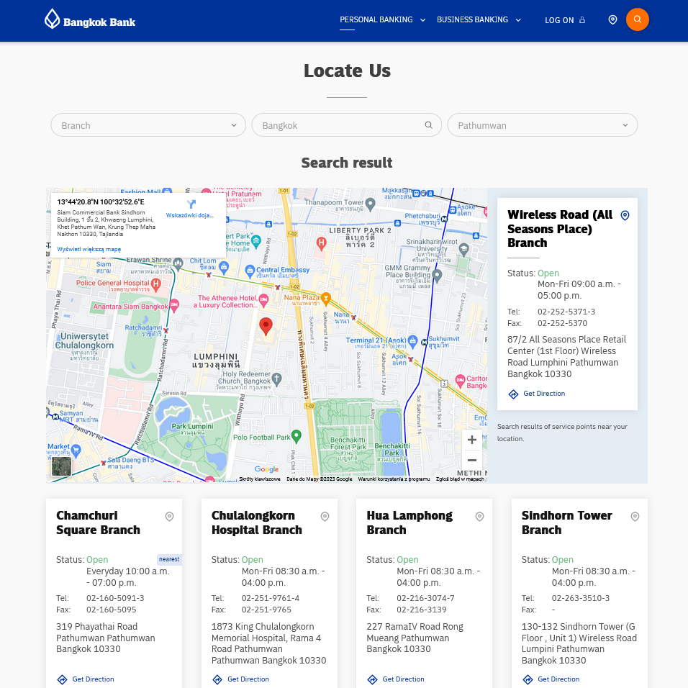Click map pin icon on Sindhorn Tower Branch card
The image size is (688, 688).
(635, 517)
